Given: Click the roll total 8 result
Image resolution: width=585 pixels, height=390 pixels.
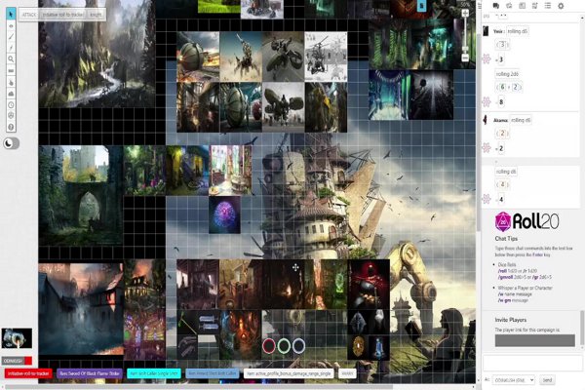Looking at the screenshot, I should 501,101.
